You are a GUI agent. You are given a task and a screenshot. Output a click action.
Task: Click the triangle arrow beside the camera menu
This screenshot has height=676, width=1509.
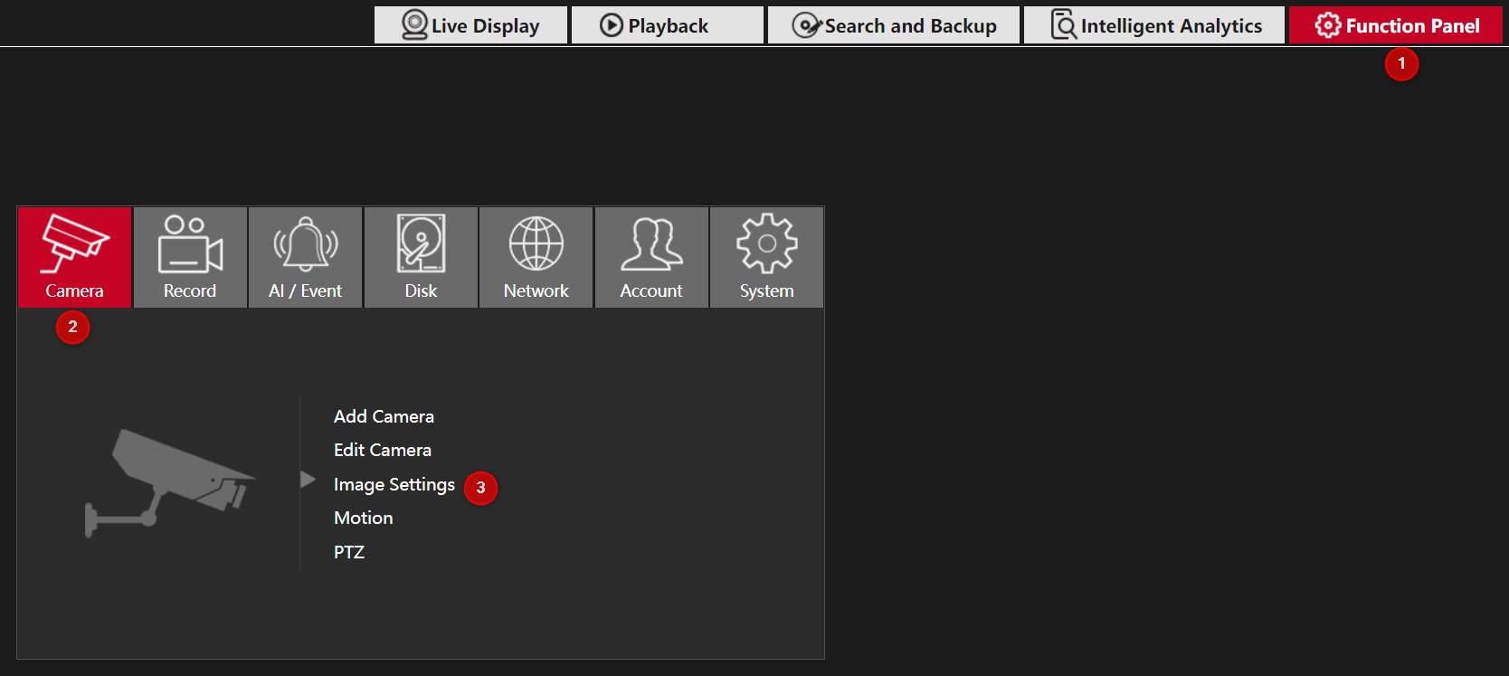click(308, 480)
